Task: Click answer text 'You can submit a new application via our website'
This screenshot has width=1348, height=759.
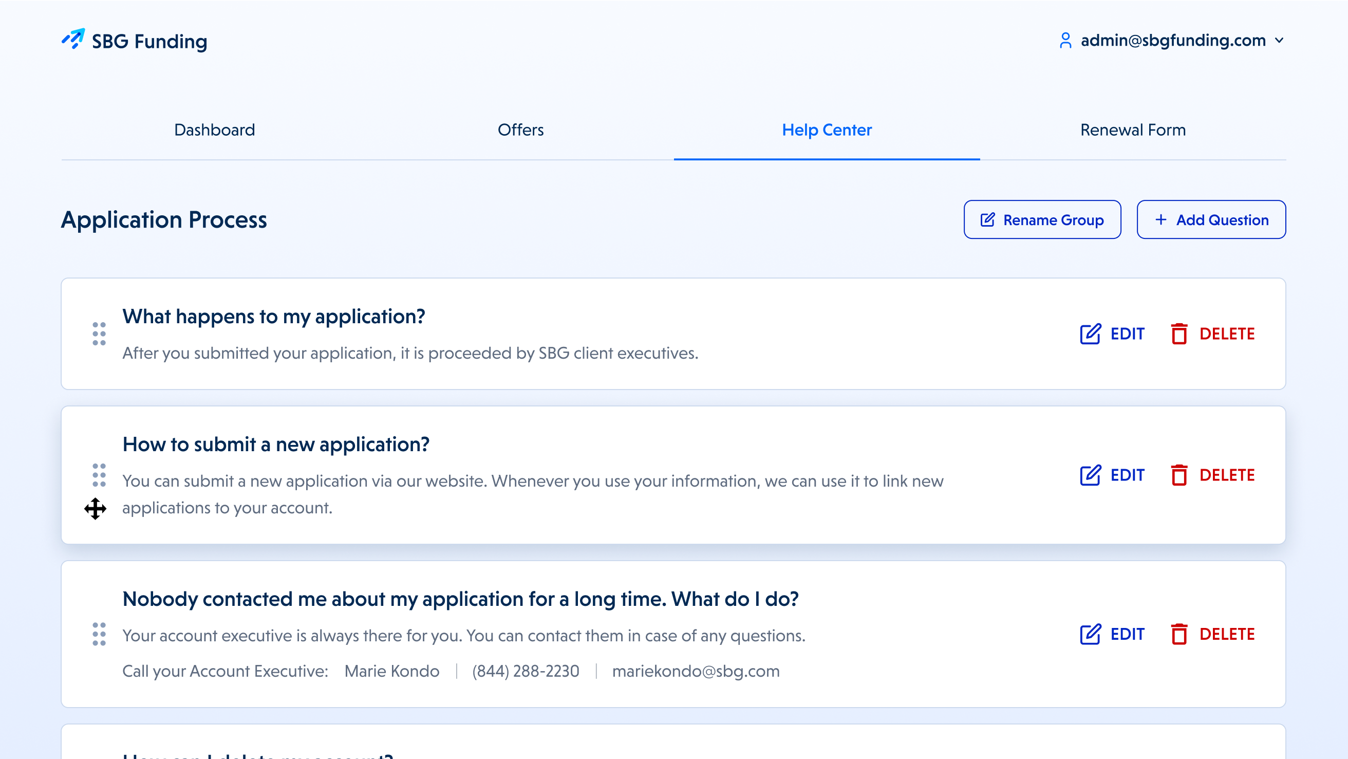Action: pos(533,494)
